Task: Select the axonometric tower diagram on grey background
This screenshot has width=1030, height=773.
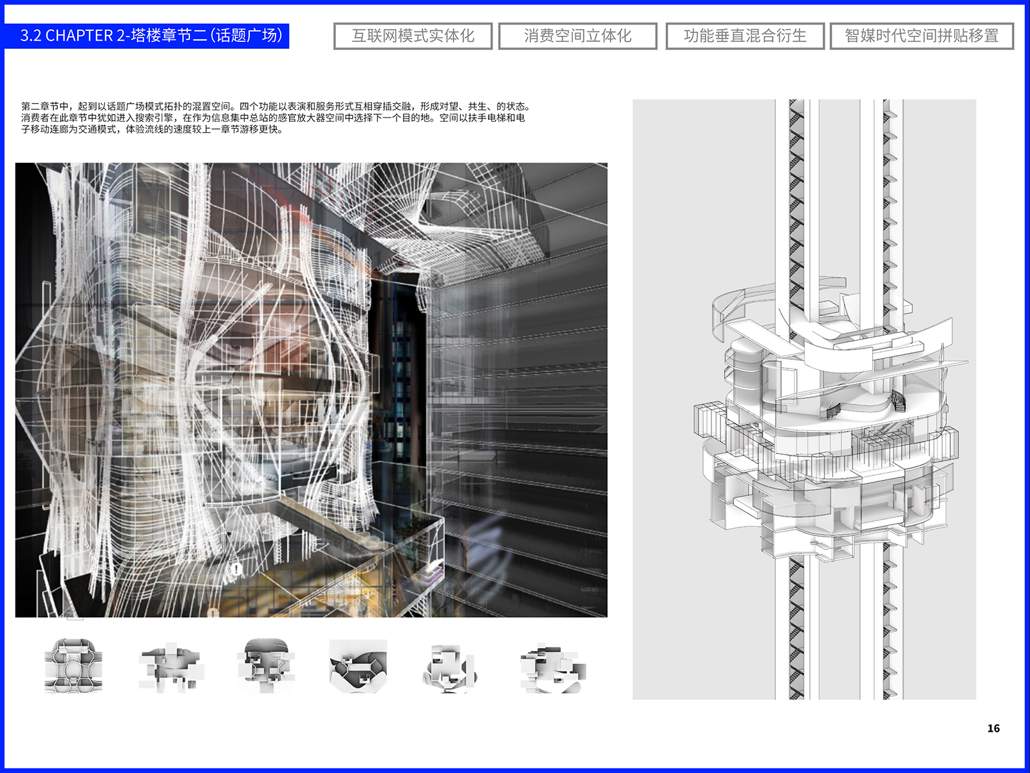Action: (x=804, y=399)
